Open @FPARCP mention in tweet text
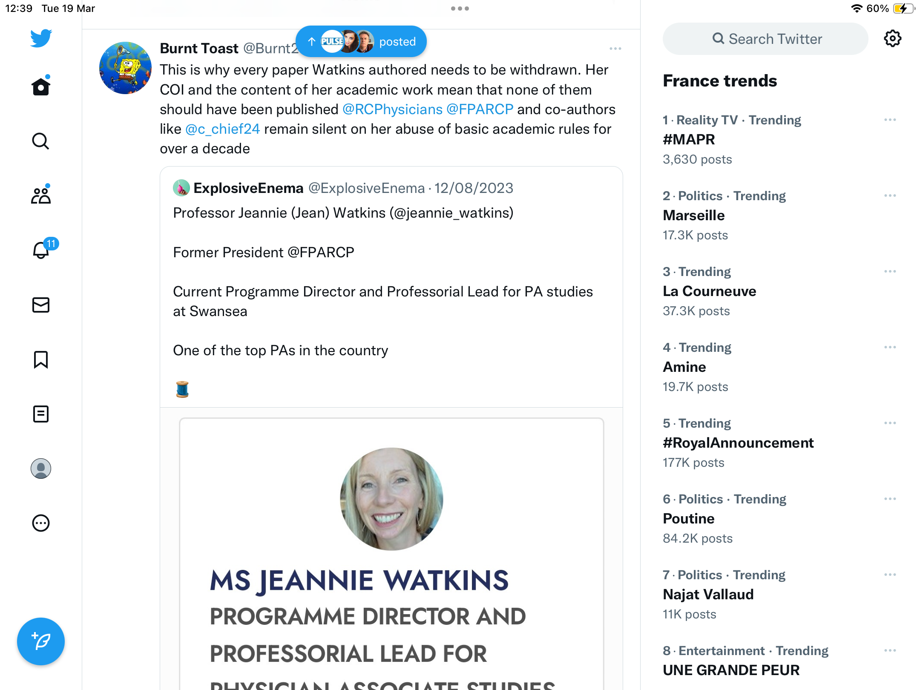 [x=480, y=109]
